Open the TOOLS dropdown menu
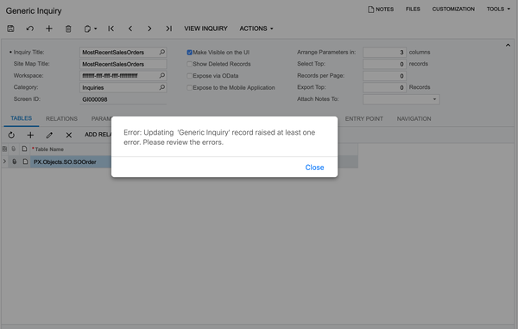The width and height of the screenshot is (518, 329). [498, 9]
